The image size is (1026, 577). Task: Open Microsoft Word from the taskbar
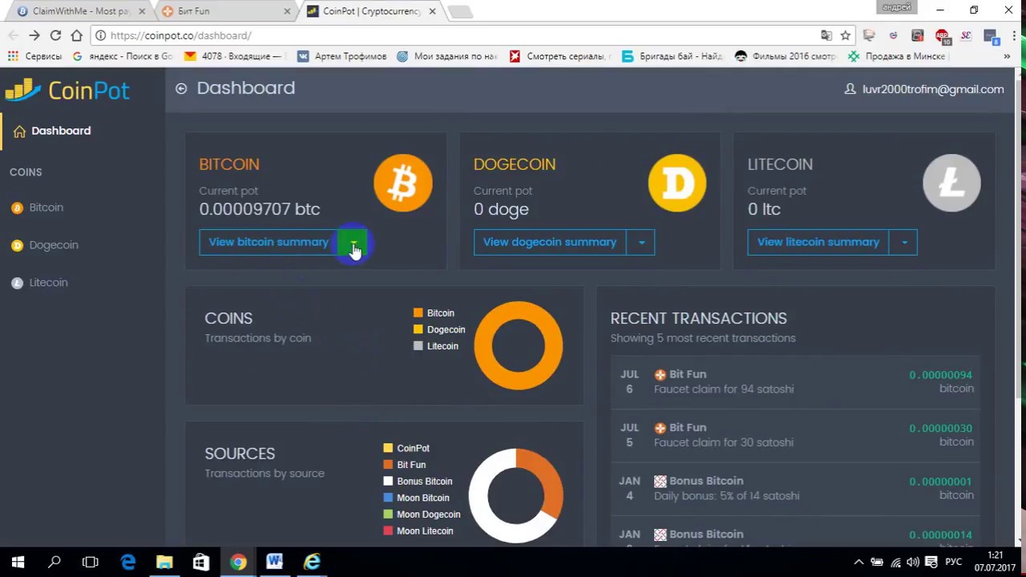pos(274,562)
